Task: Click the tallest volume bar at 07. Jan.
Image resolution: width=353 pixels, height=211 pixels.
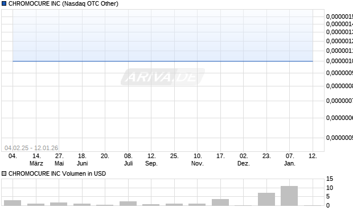Action: click(x=289, y=196)
